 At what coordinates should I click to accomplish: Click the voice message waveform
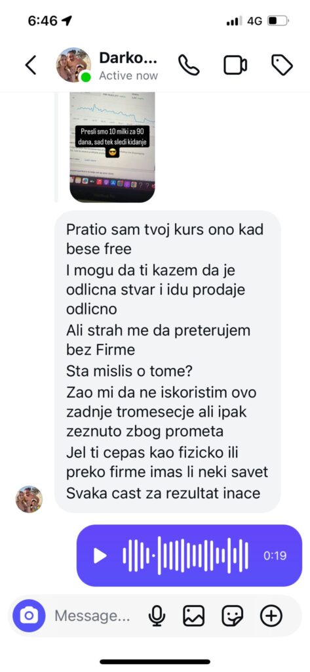pos(185,555)
